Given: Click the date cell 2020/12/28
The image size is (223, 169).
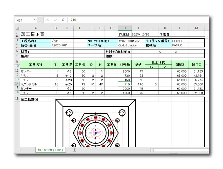Looking at the screenshot, I should pos(140,34).
